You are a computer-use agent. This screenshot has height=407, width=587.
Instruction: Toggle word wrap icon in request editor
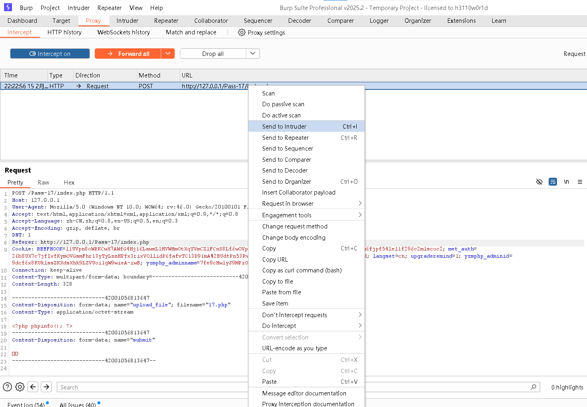click(x=553, y=182)
